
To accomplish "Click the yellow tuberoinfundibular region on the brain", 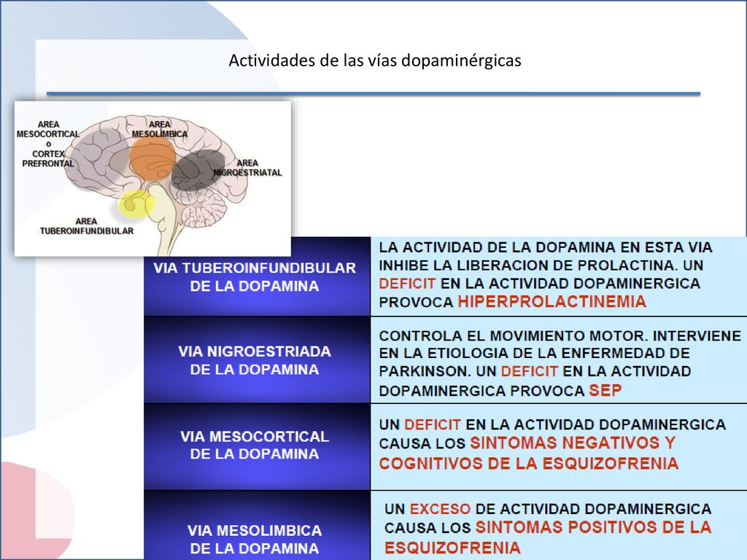I will click(136, 204).
